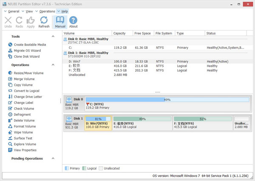Click the Resize/Move Volume icon
The height and width of the screenshot is (181, 255).
point(10,73)
